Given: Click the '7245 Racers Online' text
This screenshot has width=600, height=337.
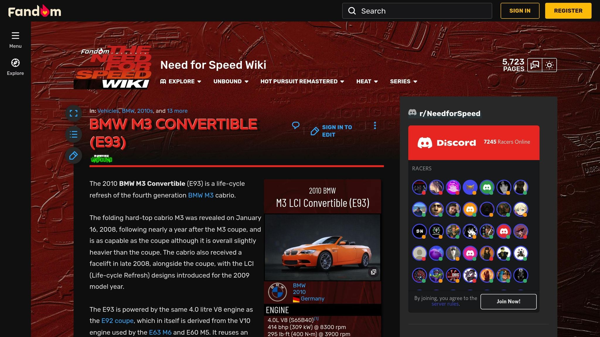Looking at the screenshot, I should (507, 142).
